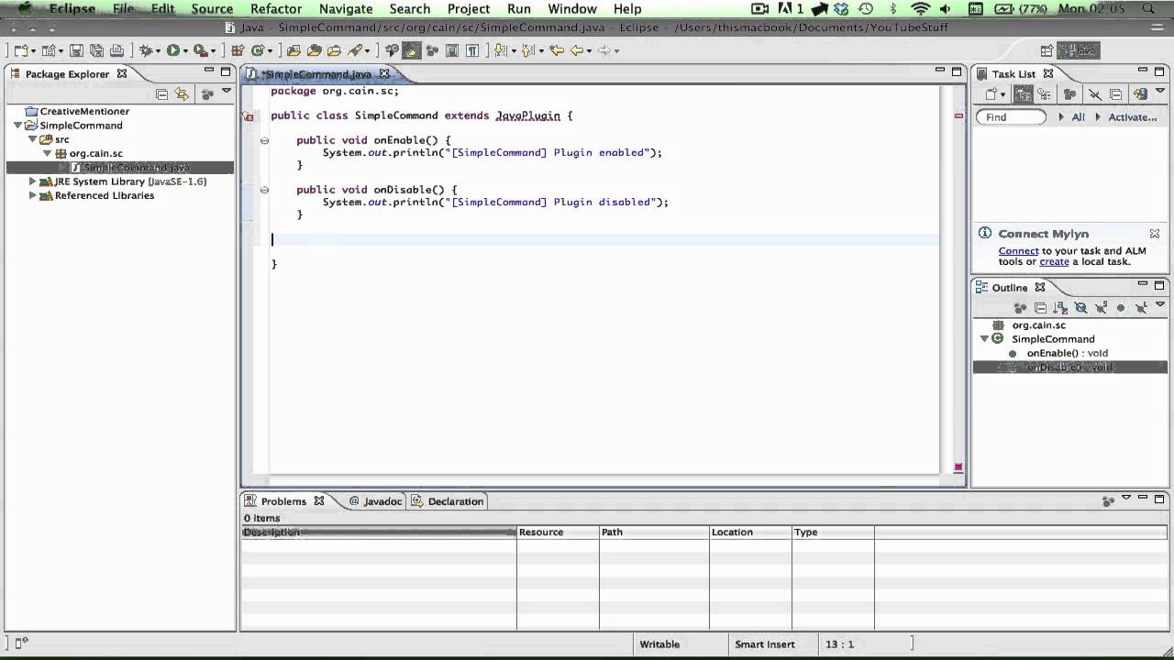Click the Save All toolbar icon
Screen dimensions: 1174x660
click(x=96, y=50)
